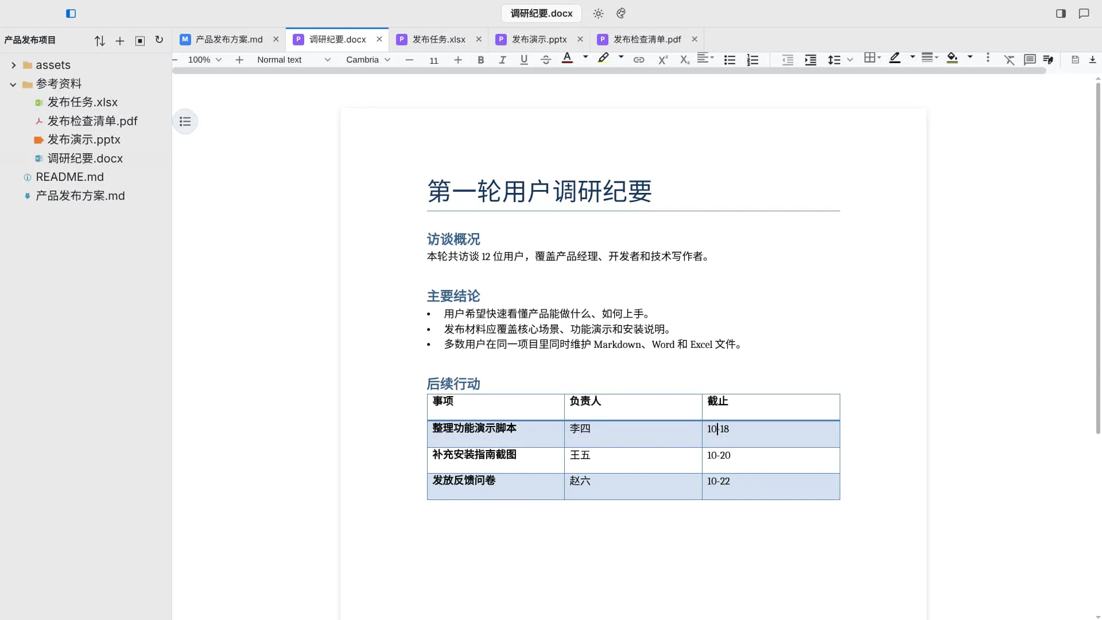Increase paragraph indent
Image resolution: width=1102 pixels, height=620 pixels.
click(x=810, y=60)
